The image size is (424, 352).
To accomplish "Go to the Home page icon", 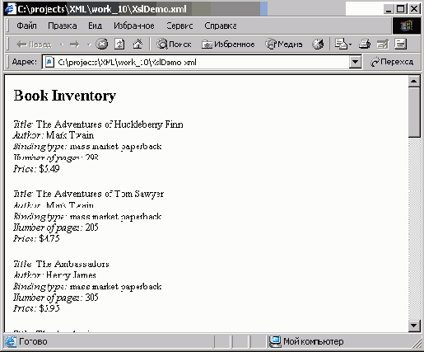I will 137,44.
